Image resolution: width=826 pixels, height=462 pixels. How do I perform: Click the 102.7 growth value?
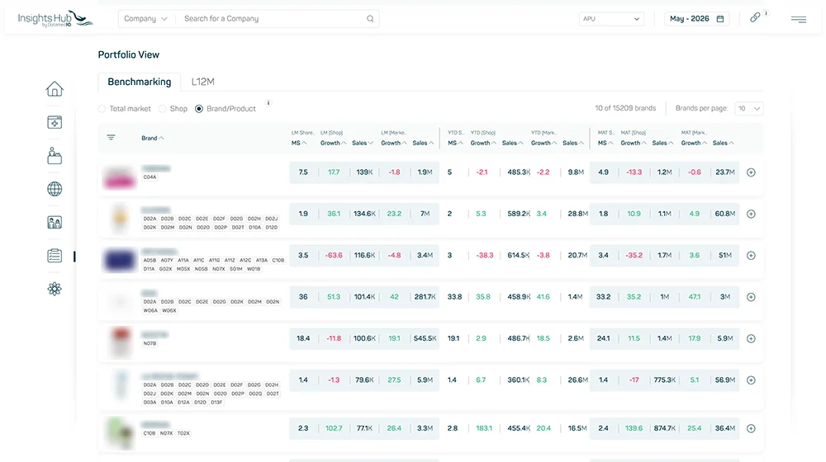click(x=334, y=429)
